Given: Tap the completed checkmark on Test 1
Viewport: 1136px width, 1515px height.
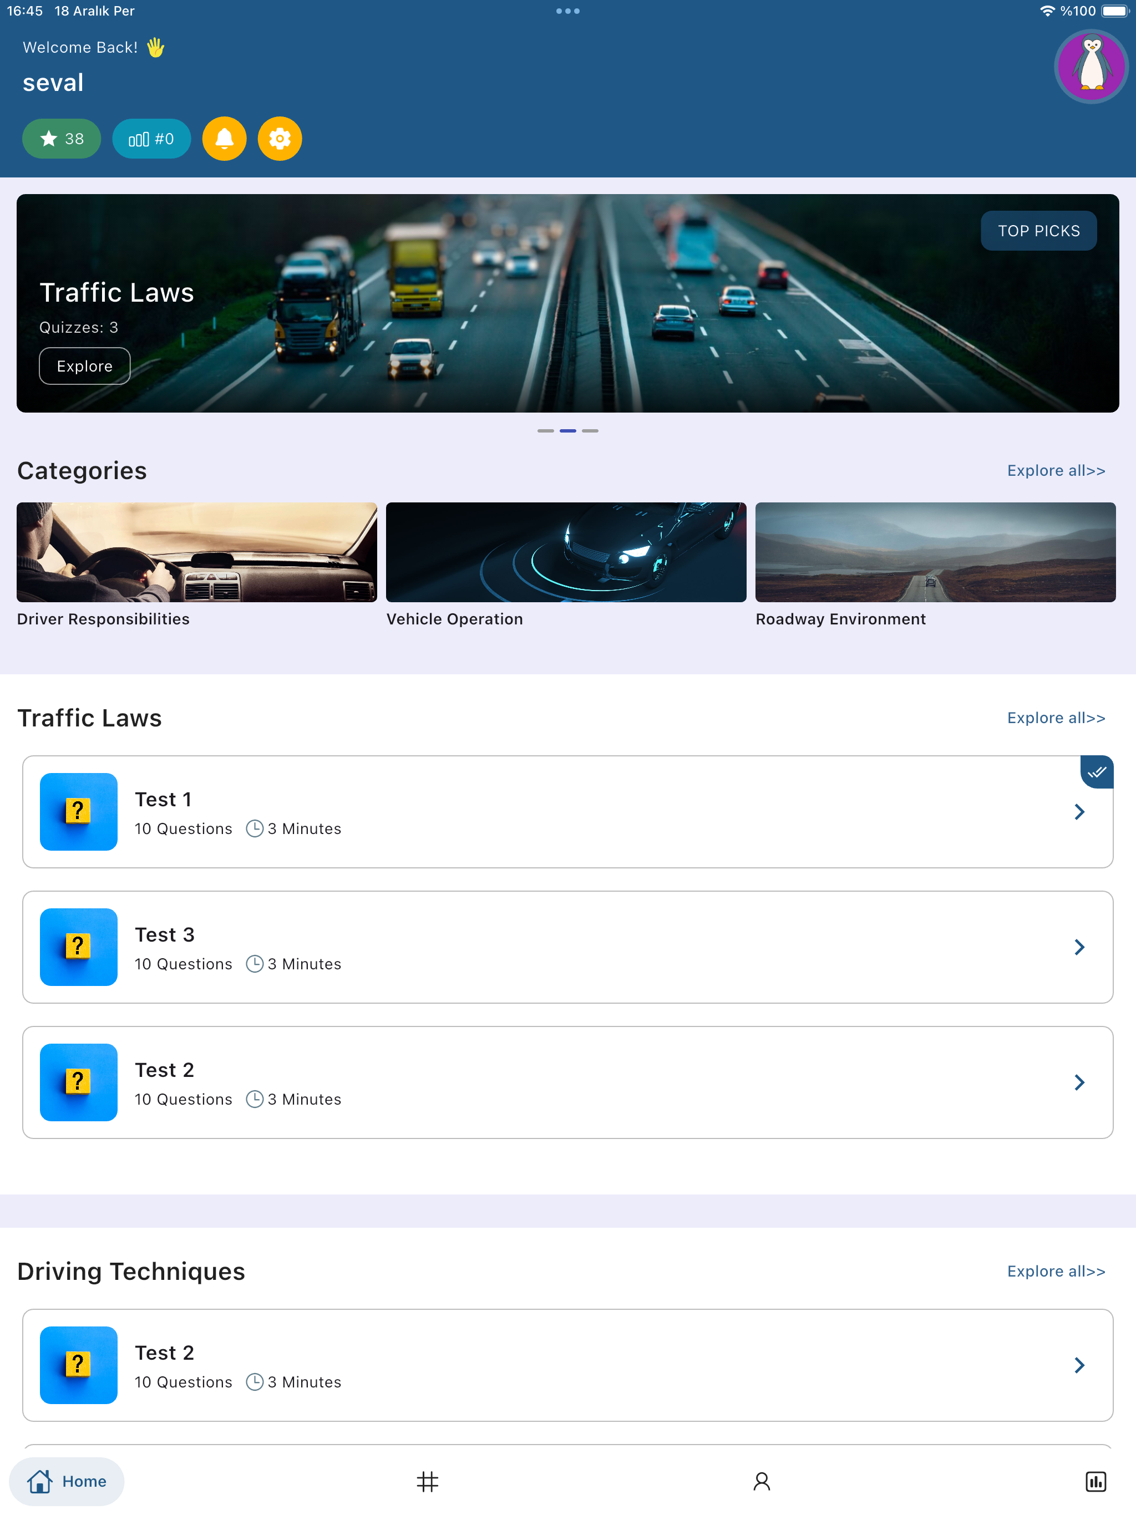Looking at the screenshot, I should 1096,772.
